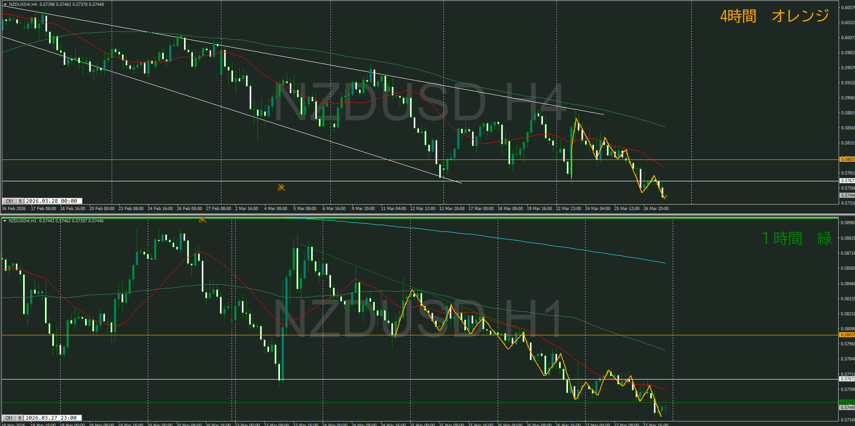Click the NZDUSD#,H1 chart title text
This screenshot has height=426, width=855.
[x=23, y=221]
